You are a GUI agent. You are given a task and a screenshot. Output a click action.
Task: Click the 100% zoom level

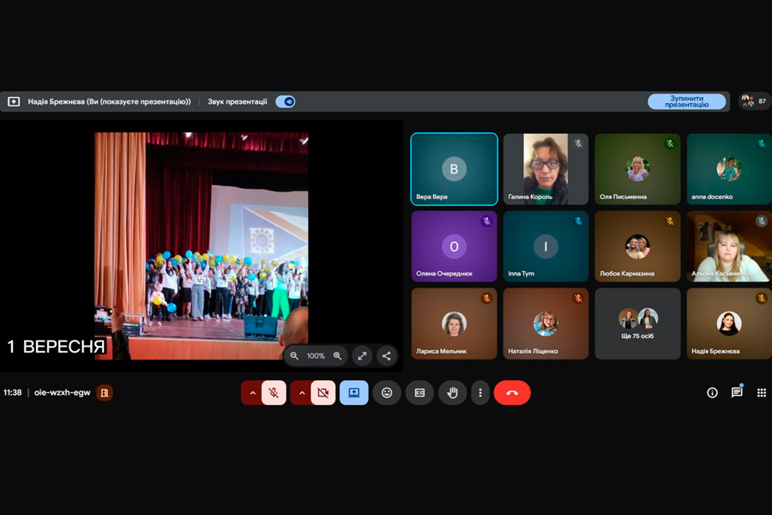click(316, 356)
